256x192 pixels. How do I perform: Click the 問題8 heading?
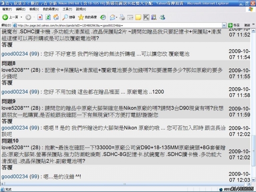click(8, 63)
